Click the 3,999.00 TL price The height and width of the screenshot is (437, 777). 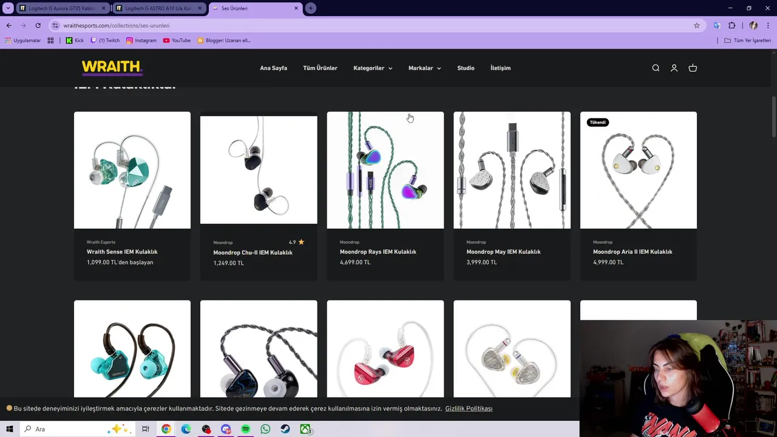[481, 262]
